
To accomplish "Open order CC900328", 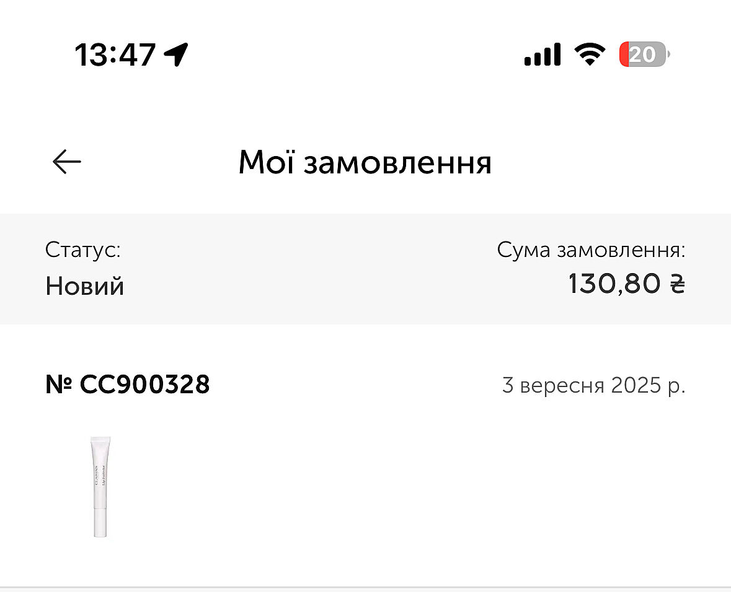I will coord(144,385).
